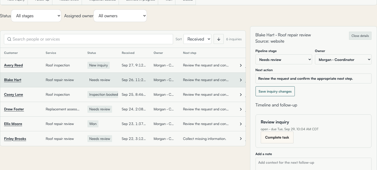Open Drew Foster row chevron arrow
Image resolution: width=377 pixels, height=170 pixels.
point(241,109)
